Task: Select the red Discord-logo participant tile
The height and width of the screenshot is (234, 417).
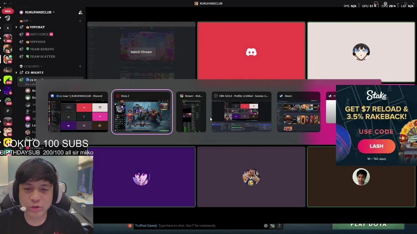Action: [251, 51]
